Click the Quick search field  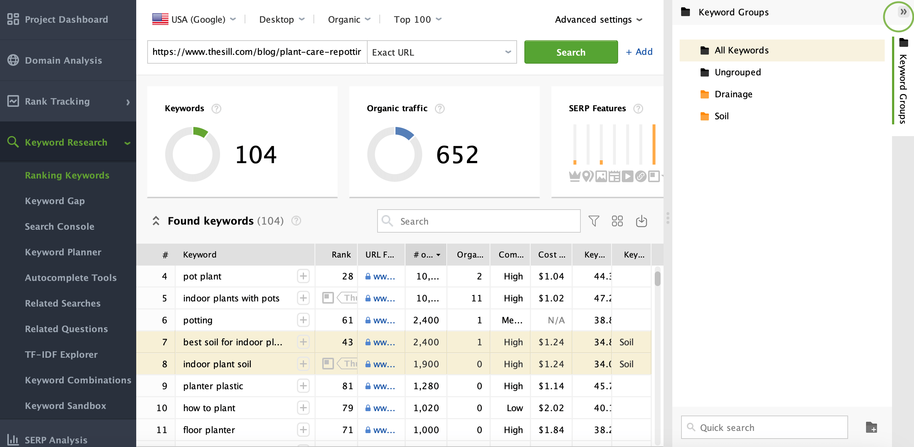pos(764,427)
